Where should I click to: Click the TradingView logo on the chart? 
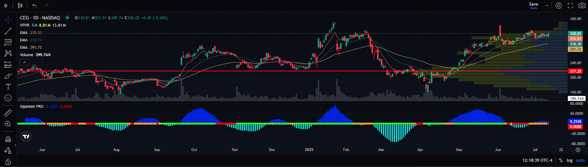coord(26,137)
